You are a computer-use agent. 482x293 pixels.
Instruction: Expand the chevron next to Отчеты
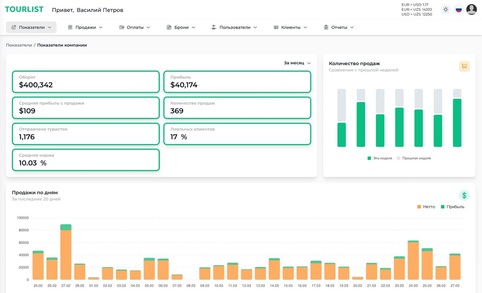click(x=352, y=27)
